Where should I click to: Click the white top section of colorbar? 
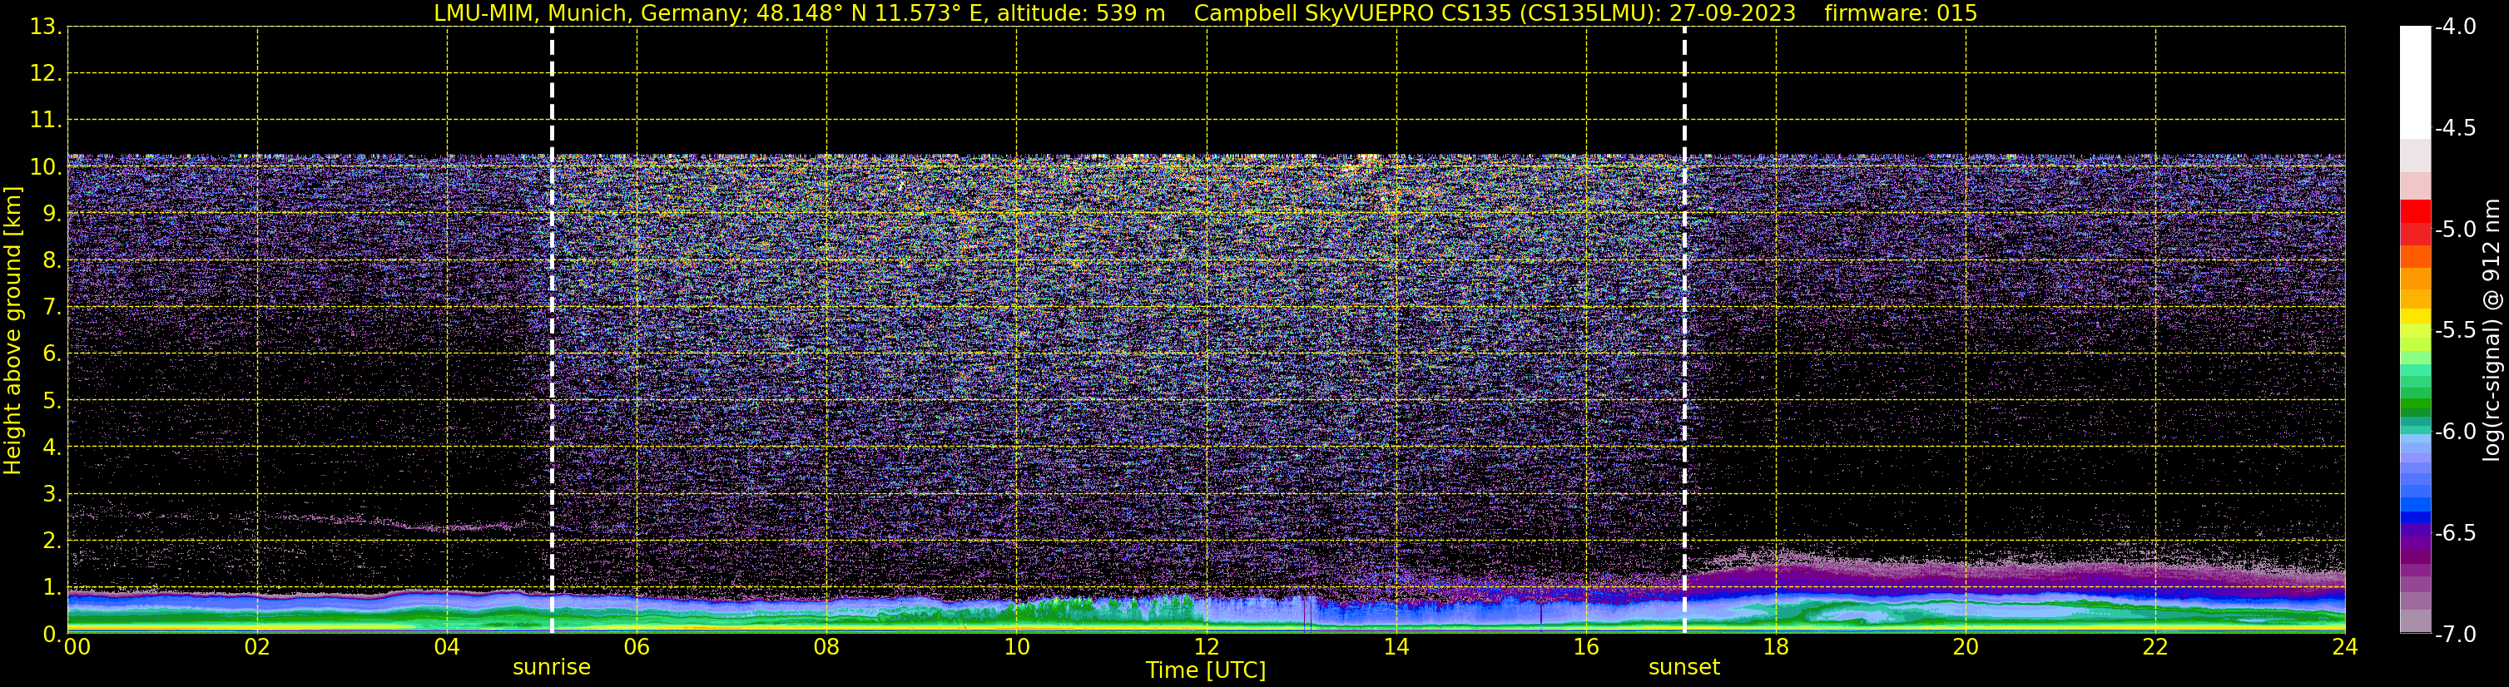coord(2416,82)
